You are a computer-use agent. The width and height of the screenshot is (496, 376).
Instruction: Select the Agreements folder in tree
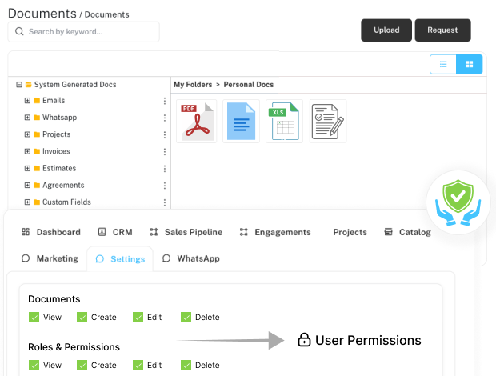click(x=63, y=185)
